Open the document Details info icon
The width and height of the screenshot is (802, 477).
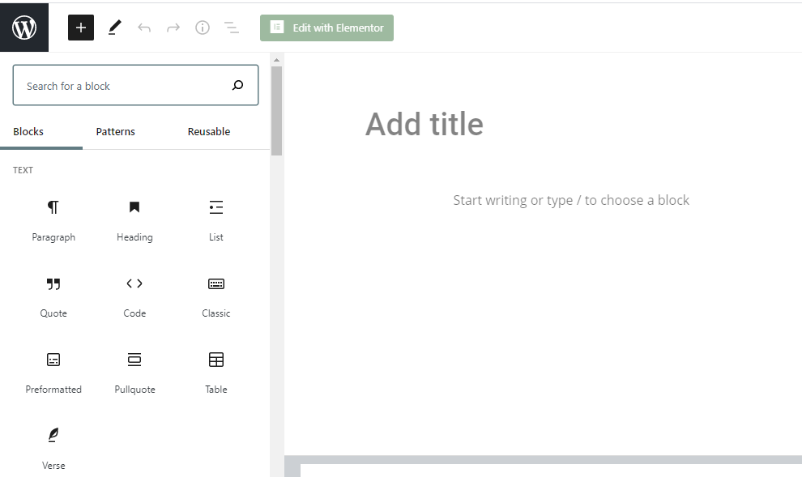pyautogui.click(x=203, y=28)
